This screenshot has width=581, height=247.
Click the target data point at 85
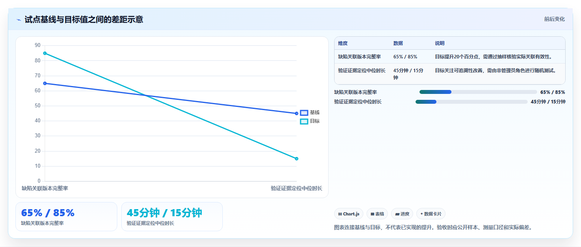point(45,53)
